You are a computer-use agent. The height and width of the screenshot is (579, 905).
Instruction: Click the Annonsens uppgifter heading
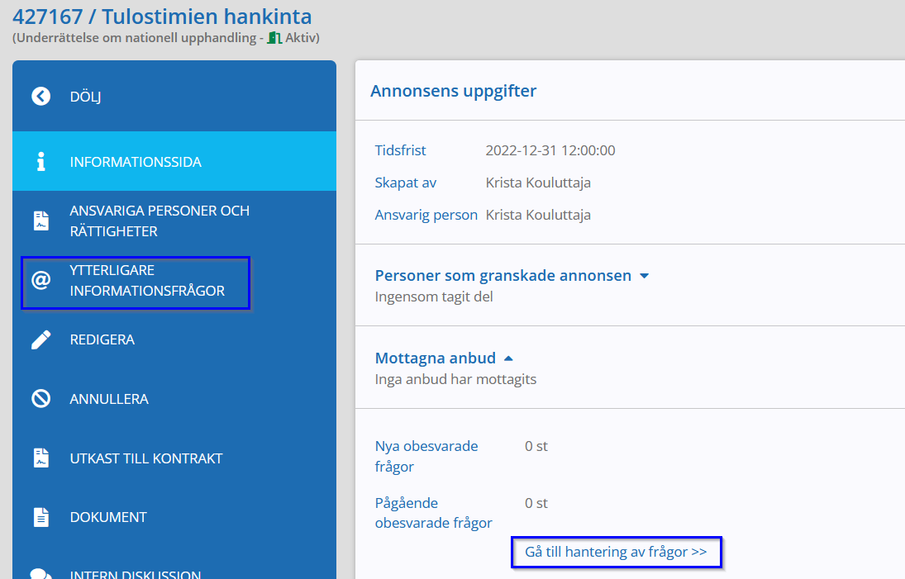(453, 91)
